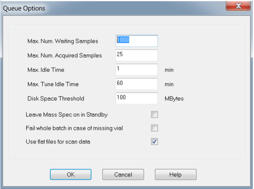Click the MBytes unit label

pyautogui.click(x=174, y=99)
